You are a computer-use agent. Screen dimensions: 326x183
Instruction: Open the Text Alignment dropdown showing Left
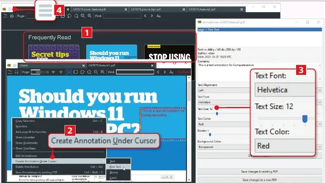click(259, 90)
